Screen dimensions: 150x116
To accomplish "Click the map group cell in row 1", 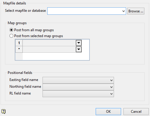I will (49, 43).
